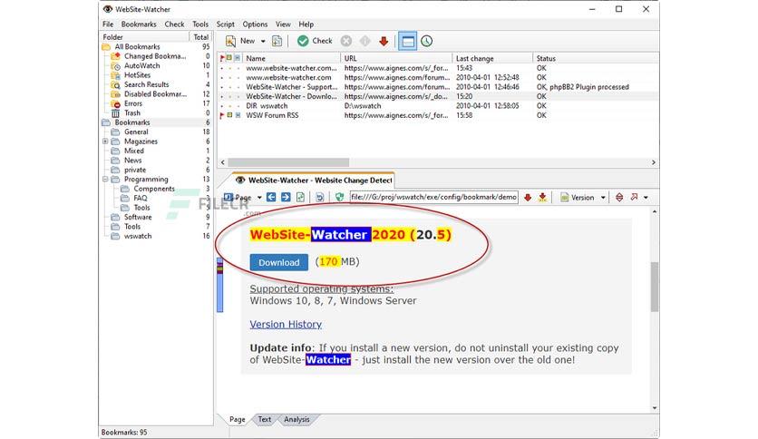Jump to next change with red arrow
This screenshot has height=439, width=758.
click(528, 197)
